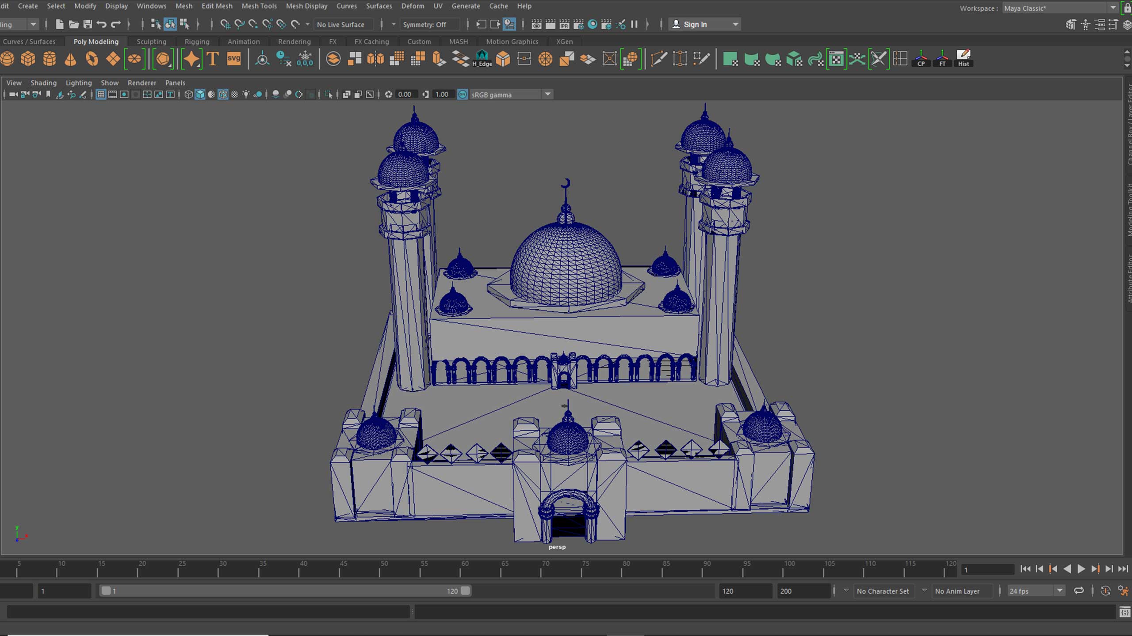Click the Save scene icon
This screenshot has height=636, width=1132.
coord(88,24)
